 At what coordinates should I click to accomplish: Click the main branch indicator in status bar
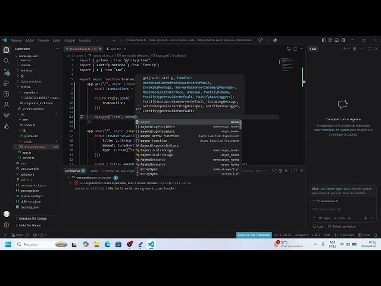pyautogui.click(x=17, y=235)
